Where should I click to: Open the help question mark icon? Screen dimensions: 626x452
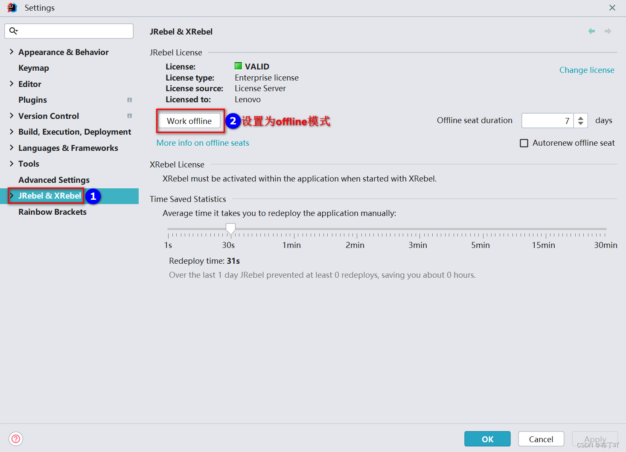pyautogui.click(x=16, y=439)
